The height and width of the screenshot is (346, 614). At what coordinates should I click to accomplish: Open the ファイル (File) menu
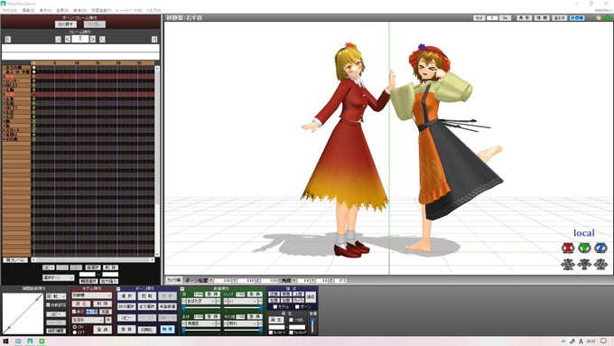(10, 11)
